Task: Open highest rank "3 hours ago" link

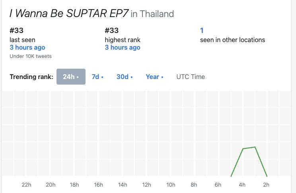Action: (x=123, y=48)
